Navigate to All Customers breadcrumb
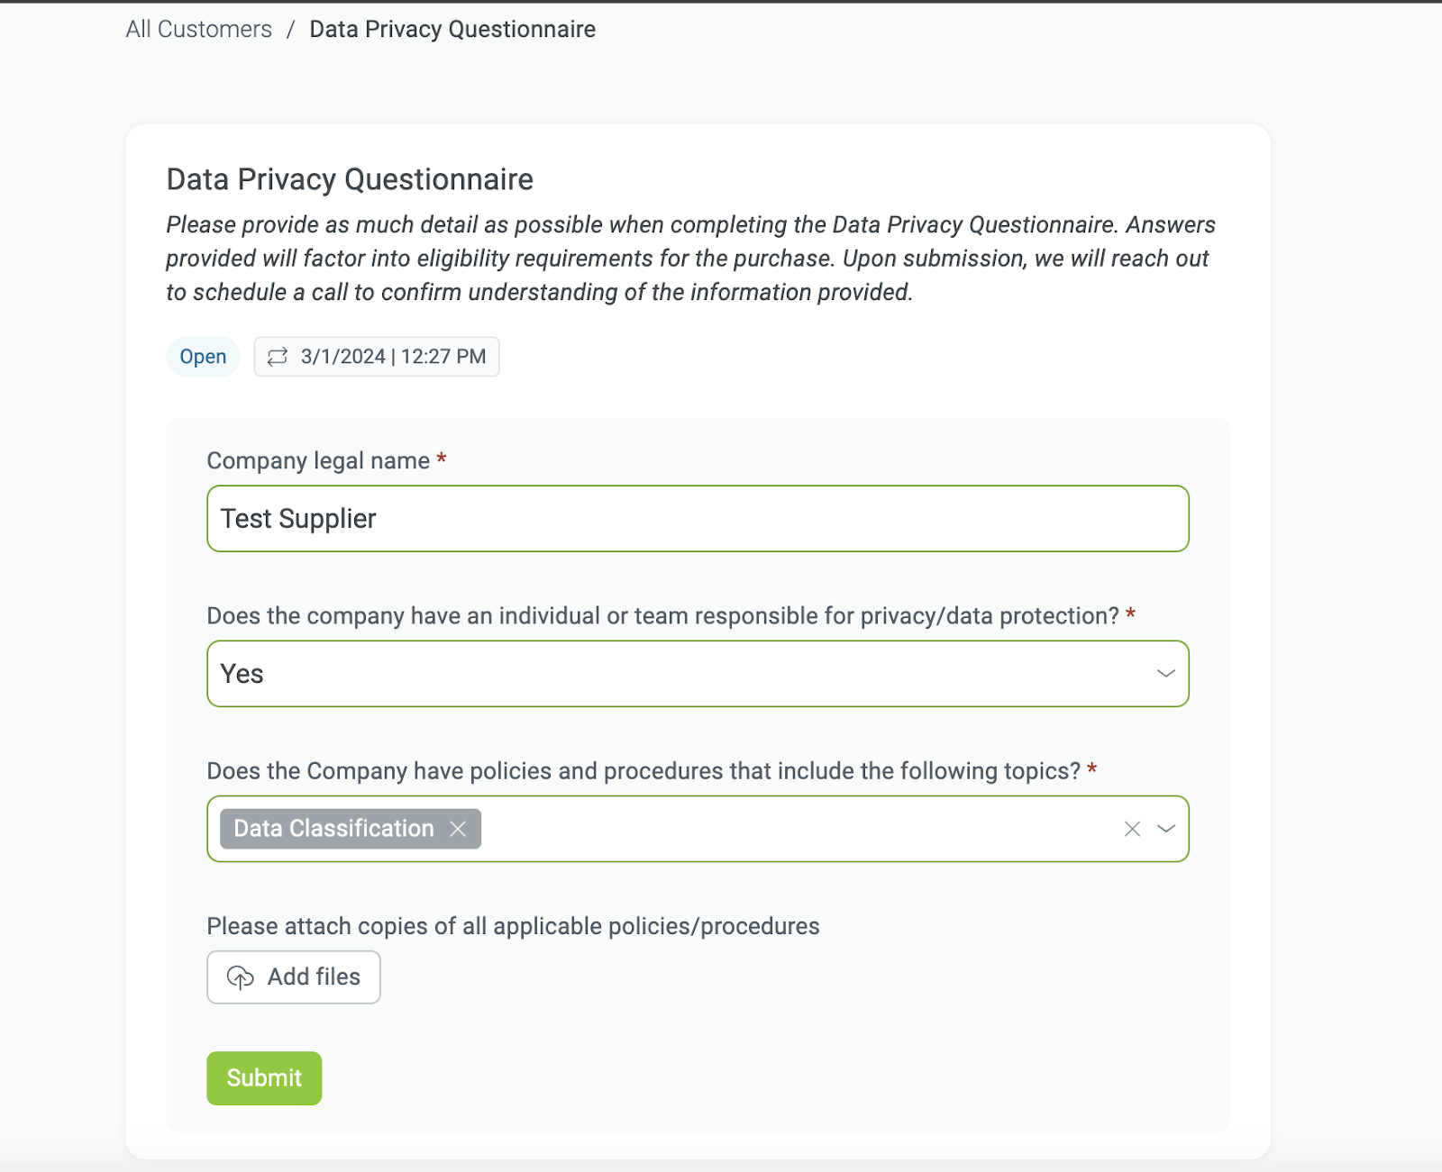This screenshot has width=1442, height=1172. pyautogui.click(x=199, y=28)
